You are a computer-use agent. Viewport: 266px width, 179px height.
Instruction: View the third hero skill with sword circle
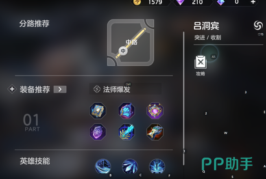[157, 166]
